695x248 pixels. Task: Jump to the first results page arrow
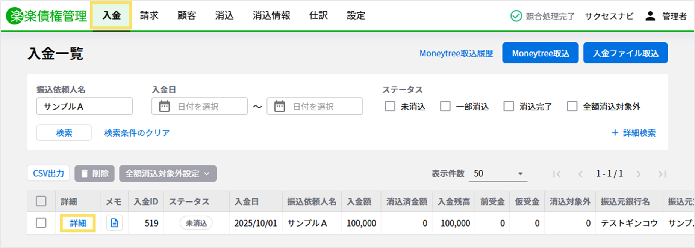(x=557, y=174)
